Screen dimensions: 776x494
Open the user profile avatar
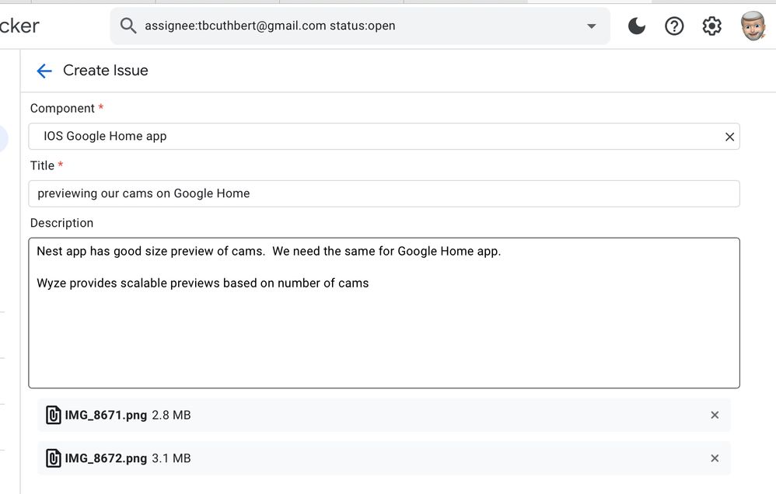[752, 26]
